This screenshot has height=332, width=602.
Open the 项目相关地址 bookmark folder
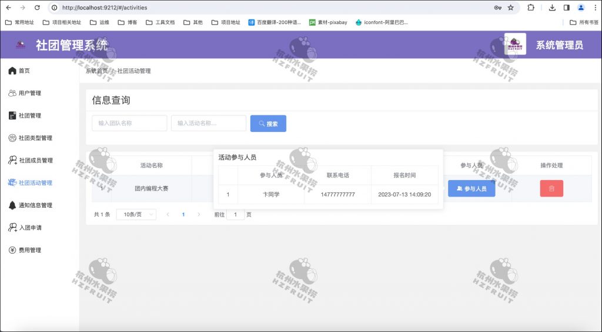[x=62, y=22]
